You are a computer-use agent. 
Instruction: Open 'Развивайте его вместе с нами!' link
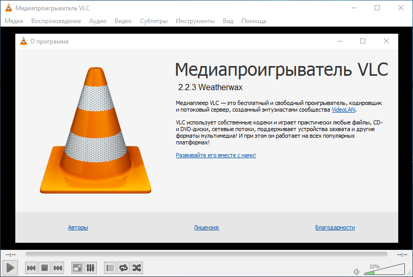pos(216,155)
